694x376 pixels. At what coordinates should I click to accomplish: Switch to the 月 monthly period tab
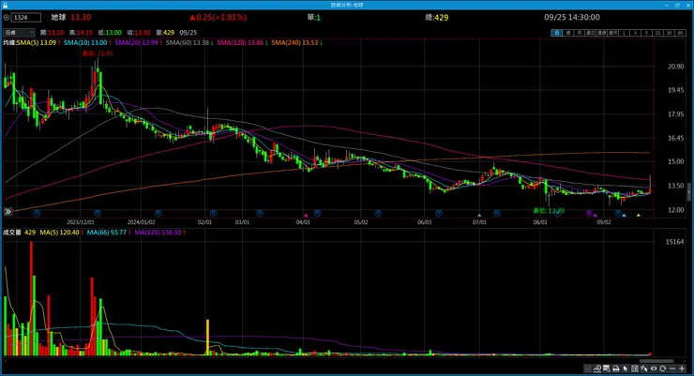pos(579,33)
